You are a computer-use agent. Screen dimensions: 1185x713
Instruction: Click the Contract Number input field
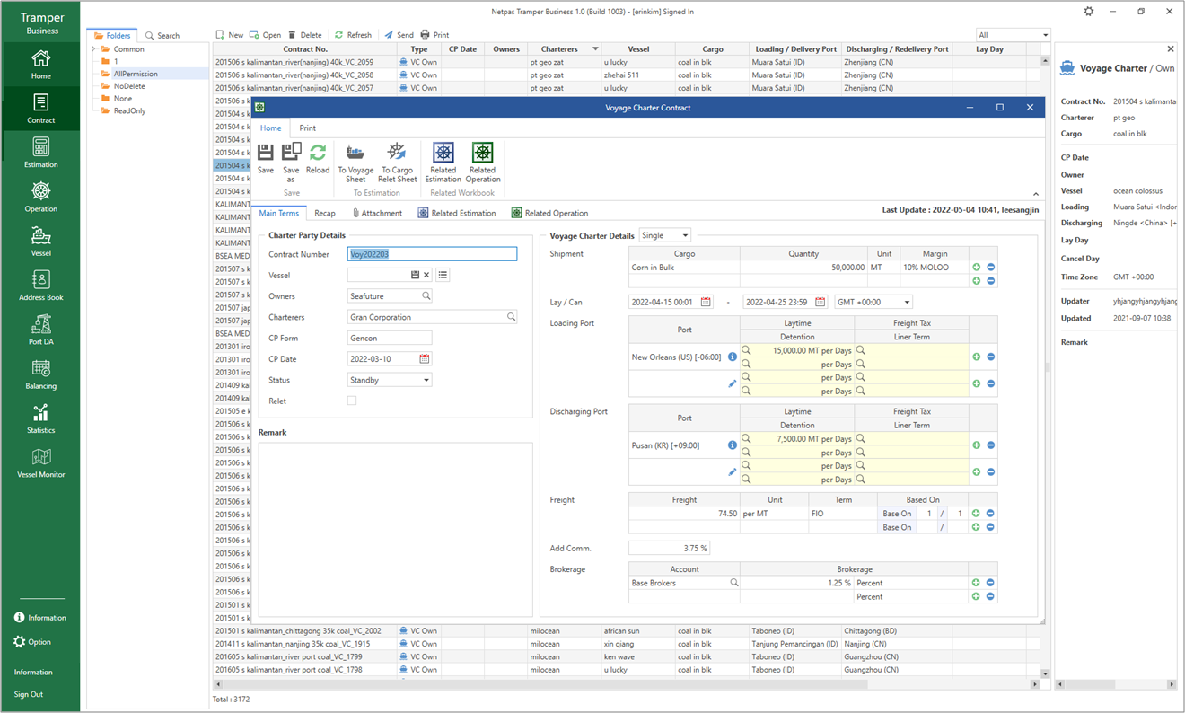[x=432, y=254]
